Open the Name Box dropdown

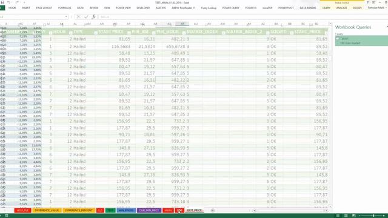(66, 17)
